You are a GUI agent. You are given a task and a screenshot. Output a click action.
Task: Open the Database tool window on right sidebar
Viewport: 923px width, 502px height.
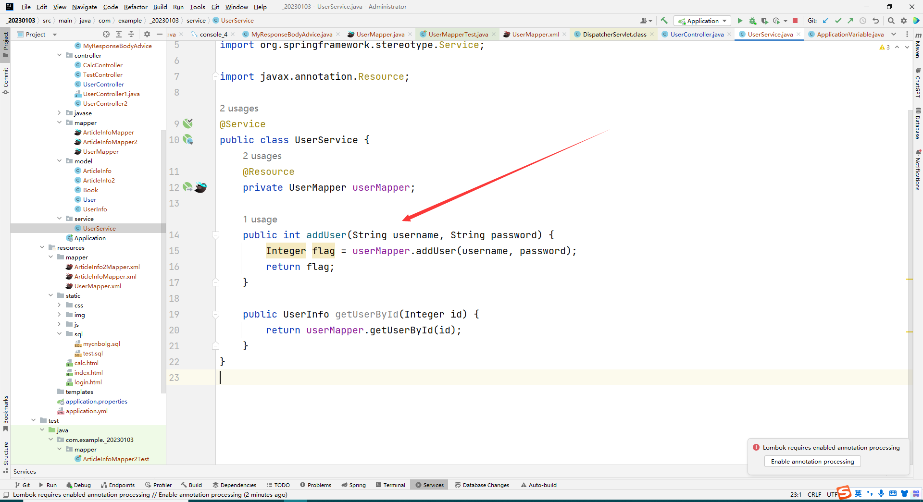click(918, 124)
